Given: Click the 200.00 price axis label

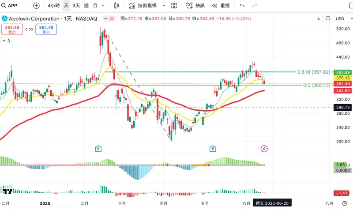Looking at the screenshot, I should (343, 142).
